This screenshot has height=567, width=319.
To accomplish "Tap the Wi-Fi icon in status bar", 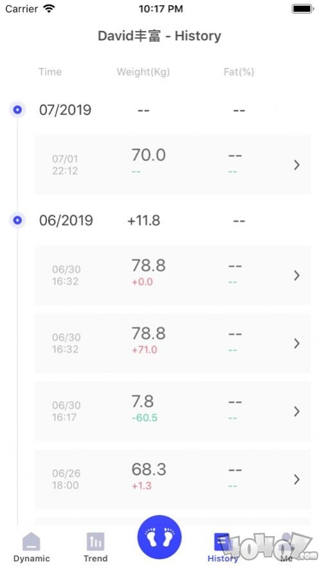I will coord(49,8).
